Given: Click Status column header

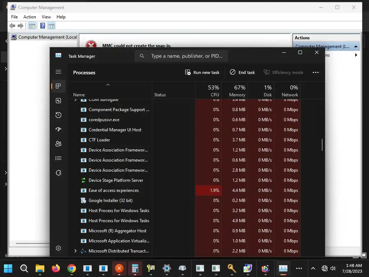Looking at the screenshot, I should pyautogui.click(x=173, y=90).
